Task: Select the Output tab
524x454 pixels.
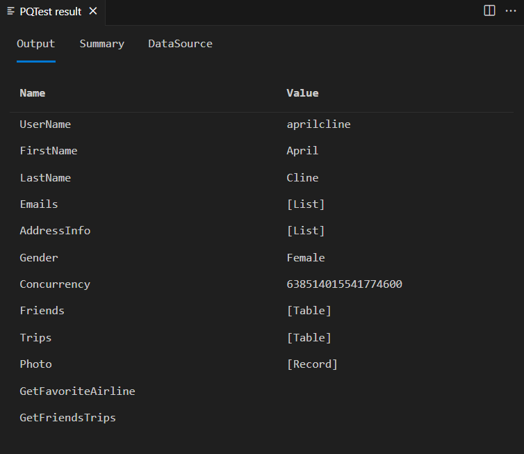Action: click(35, 44)
